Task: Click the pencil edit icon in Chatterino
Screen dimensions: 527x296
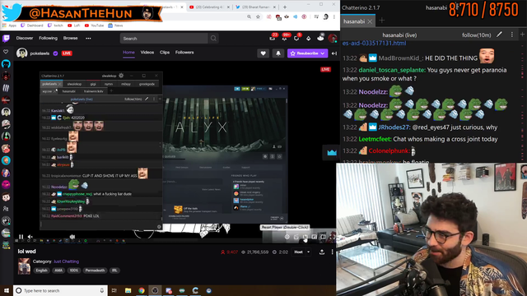Action: pyautogui.click(x=500, y=35)
